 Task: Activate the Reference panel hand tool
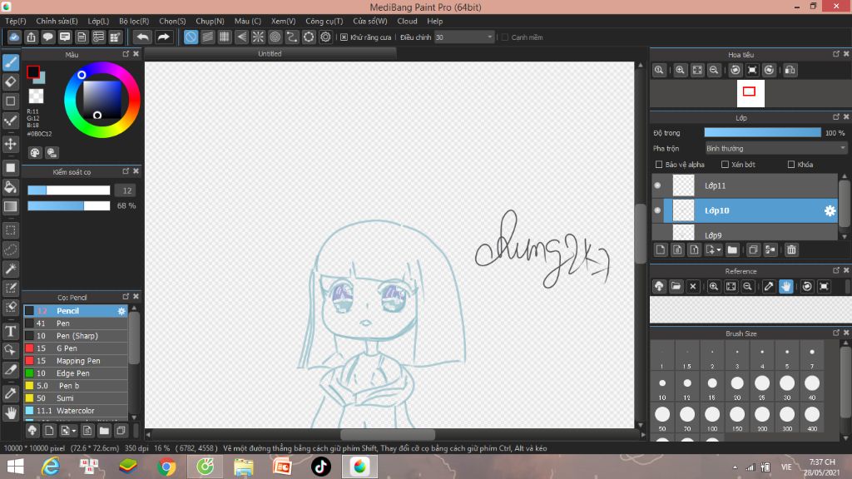tap(785, 286)
